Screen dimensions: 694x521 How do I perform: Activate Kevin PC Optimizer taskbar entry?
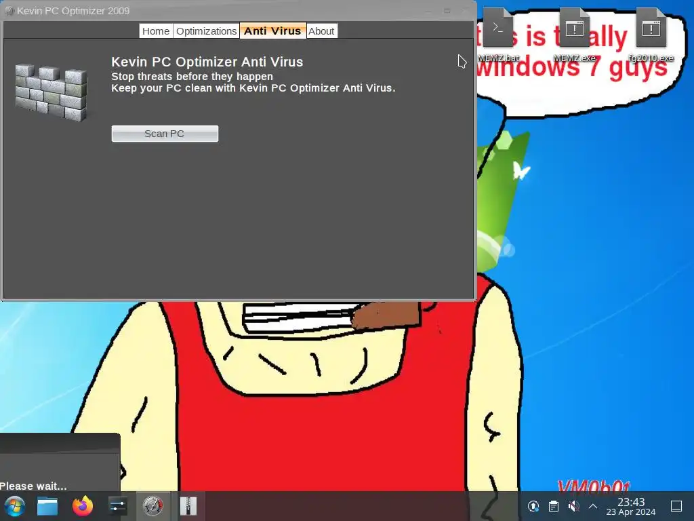point(152,506)
